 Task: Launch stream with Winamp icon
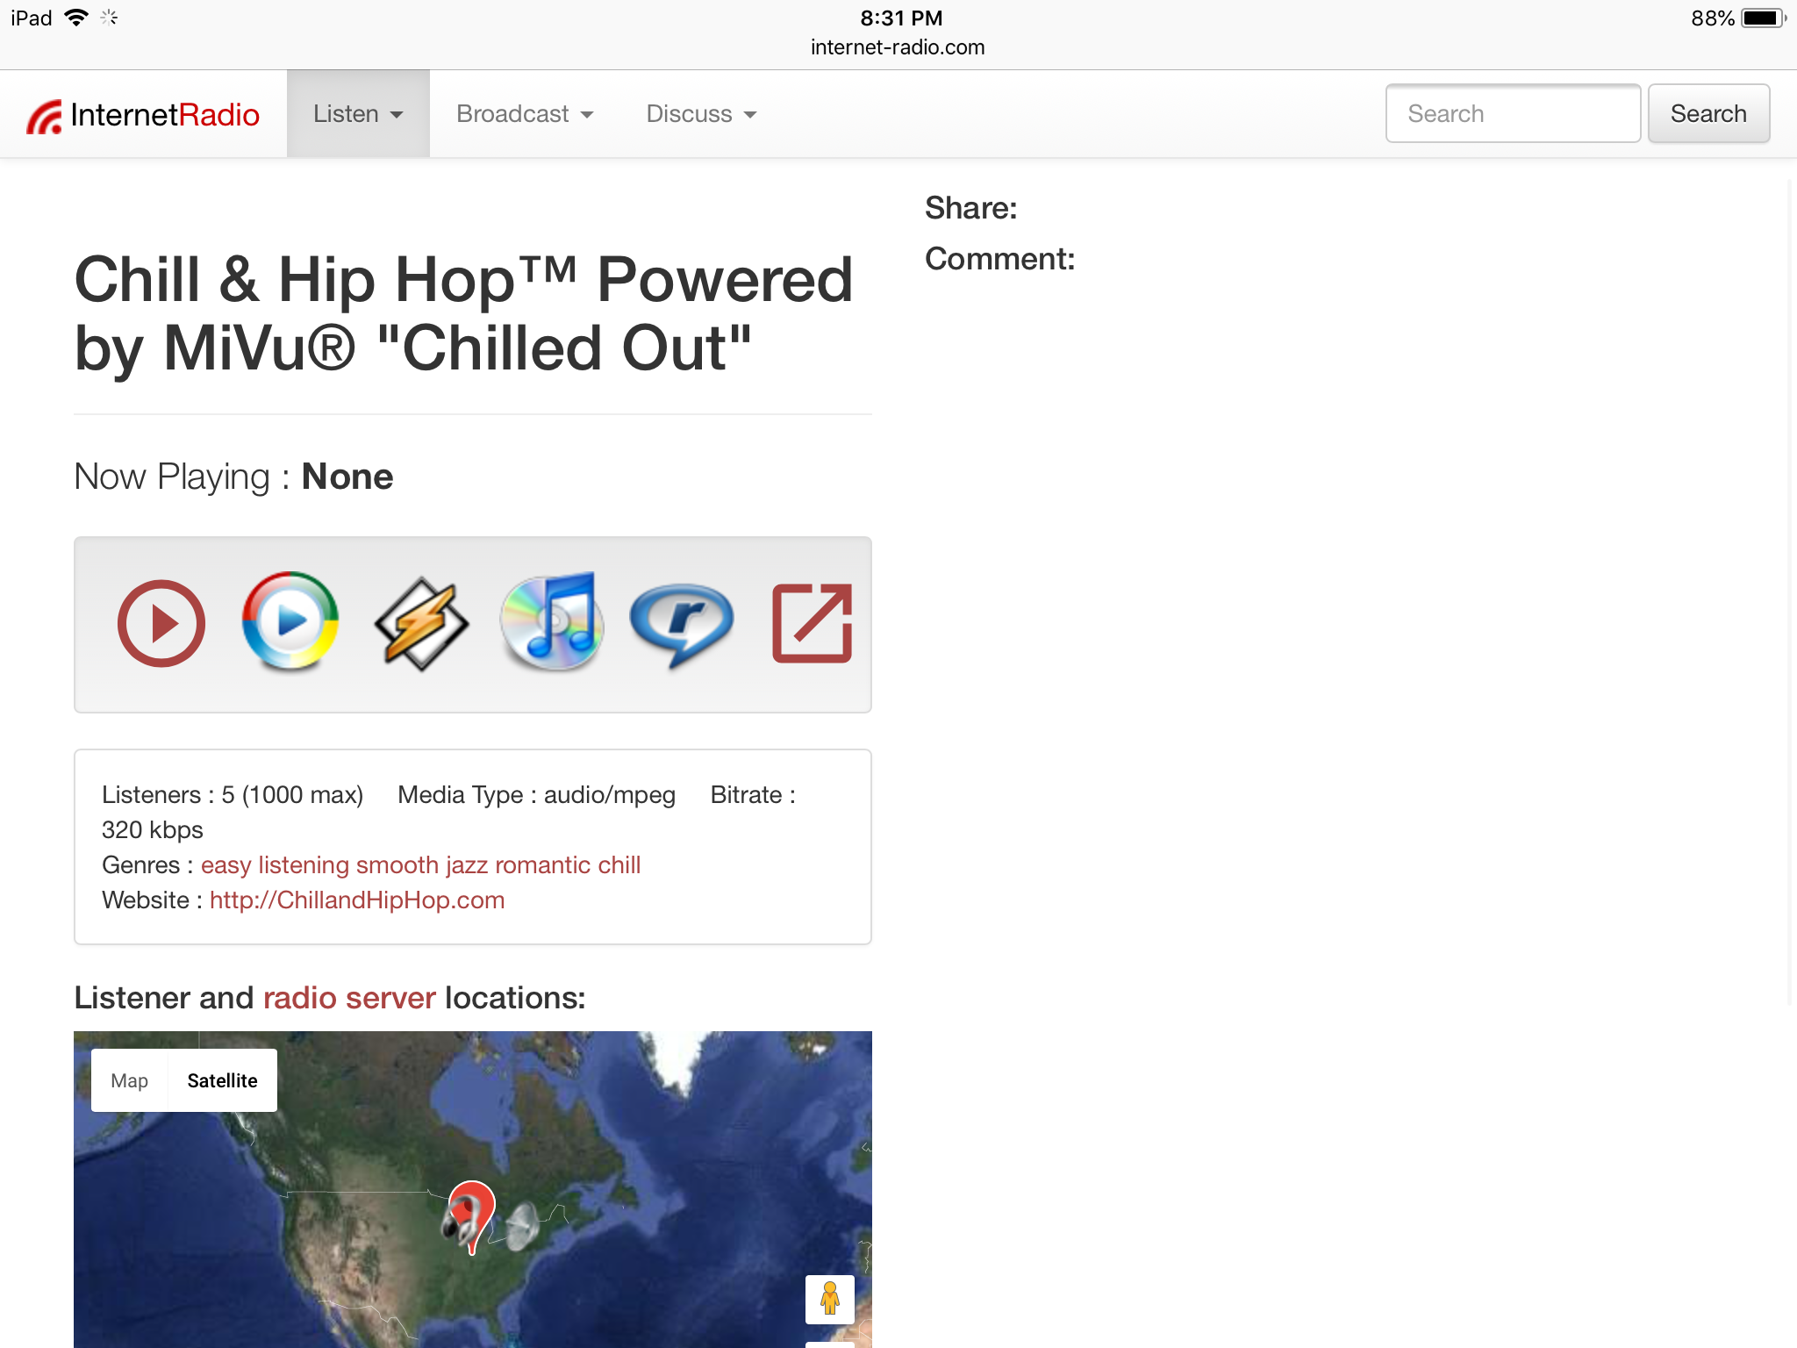point(421,624)
